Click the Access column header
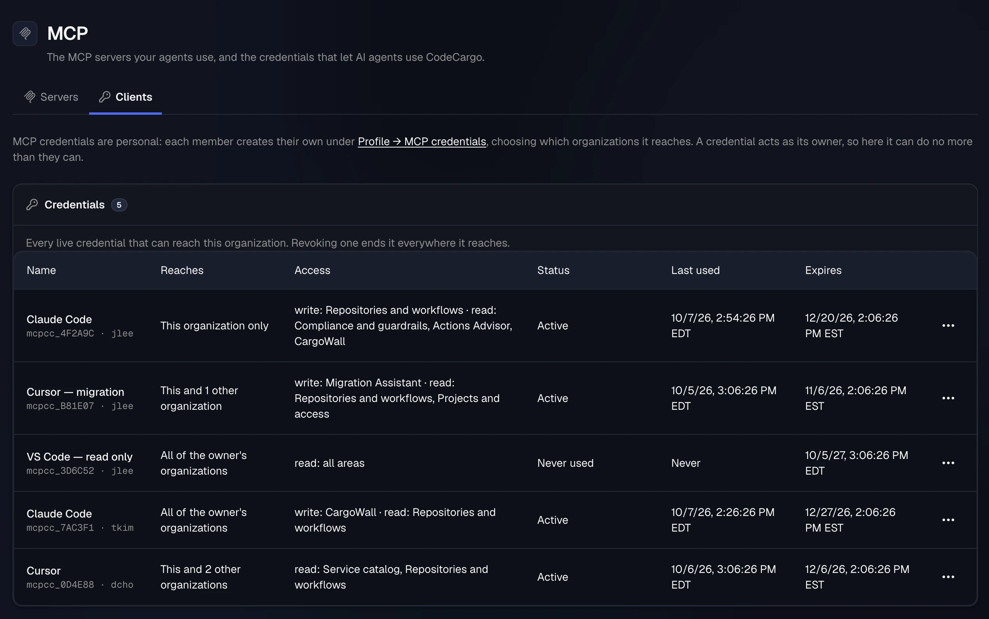Viewport: 989px width, 619px height. pos(312,270)
